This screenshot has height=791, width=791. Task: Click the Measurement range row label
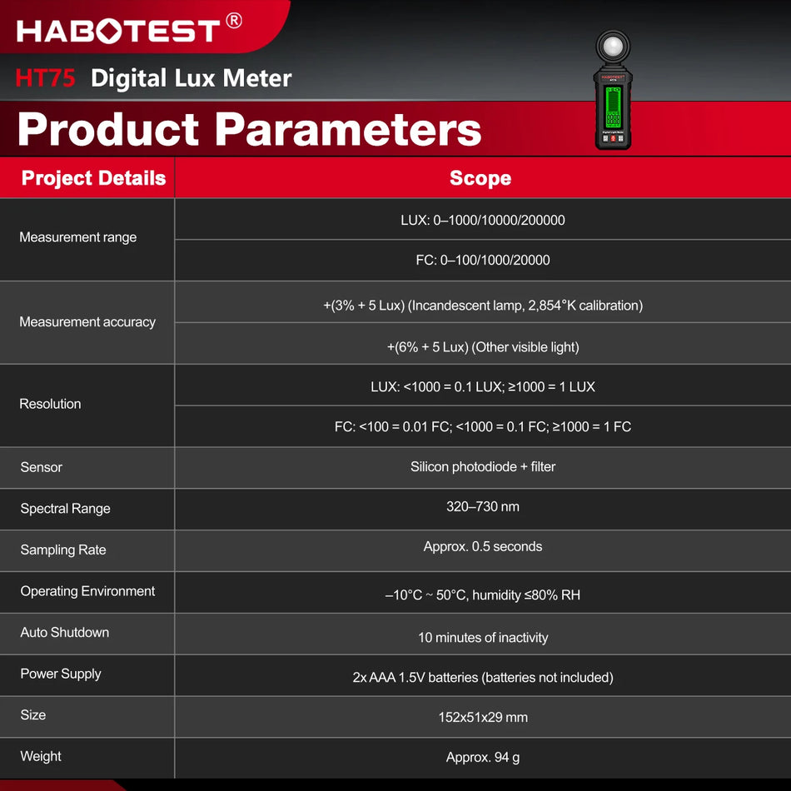click(77, 237)
